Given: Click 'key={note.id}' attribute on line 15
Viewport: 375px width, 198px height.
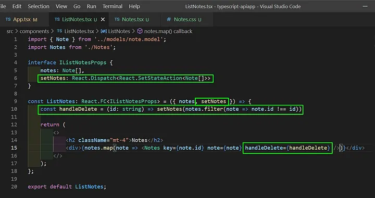Looking at the screenshot, I should pos(184,148).
